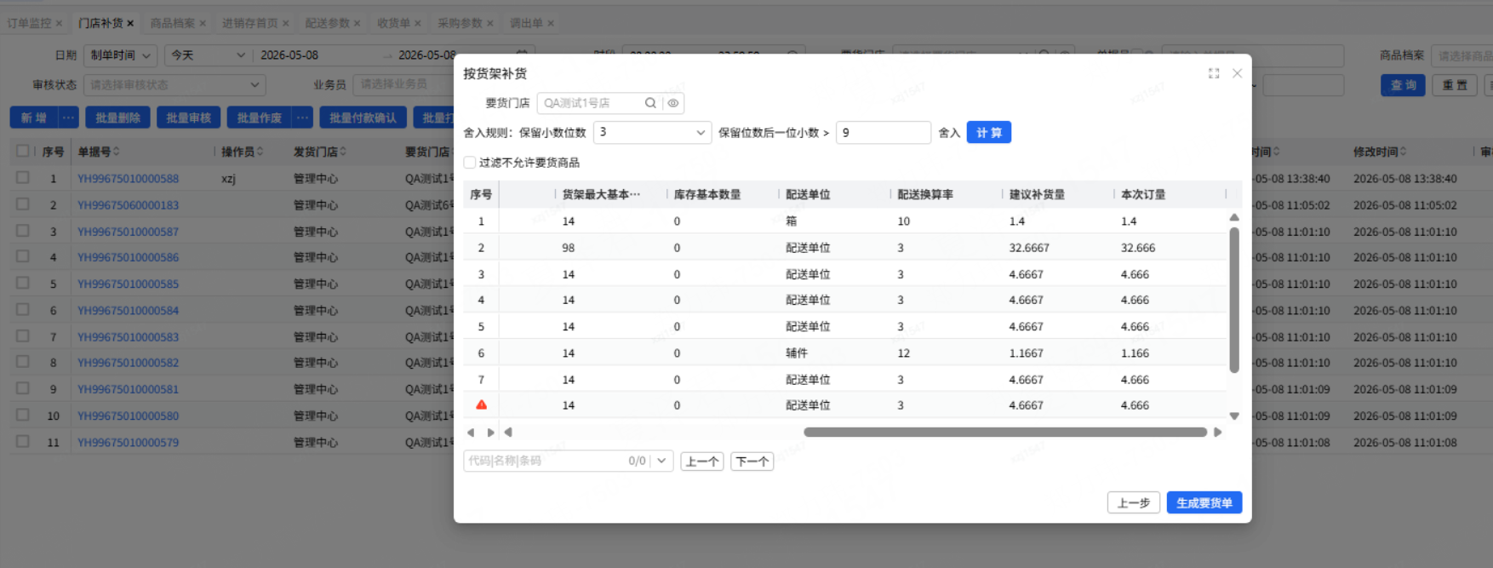
Task: Tick the select-all checkbox in the 序号 header
Action: pyautogui.click(x=23, y=151)
